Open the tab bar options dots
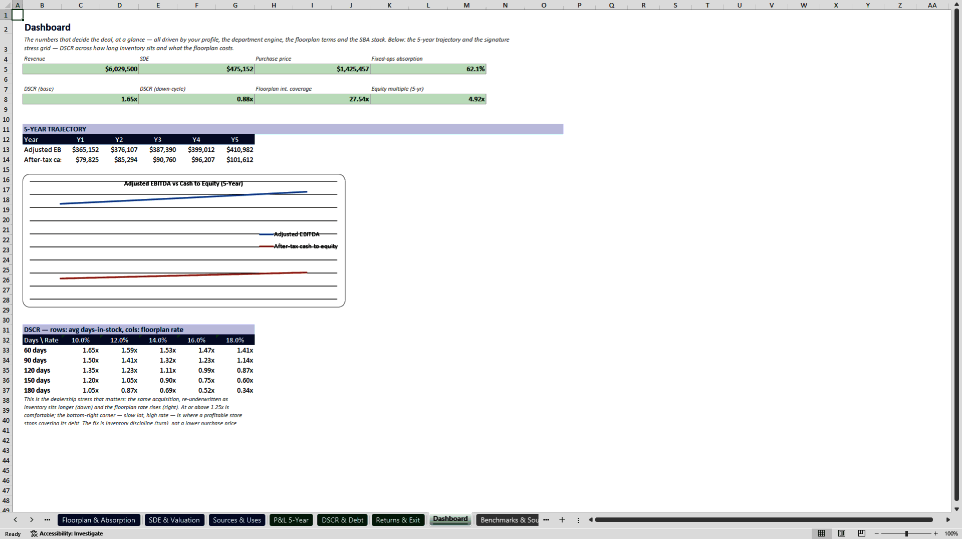 tap(578, 520)
